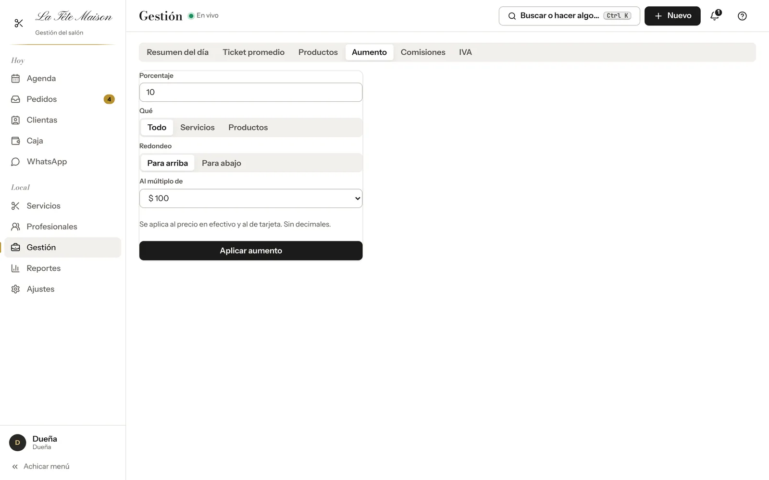The image size is (769, 480).
Task: Open the Comisiones tab
Action: pyautogui.click(x=423, y=52)
